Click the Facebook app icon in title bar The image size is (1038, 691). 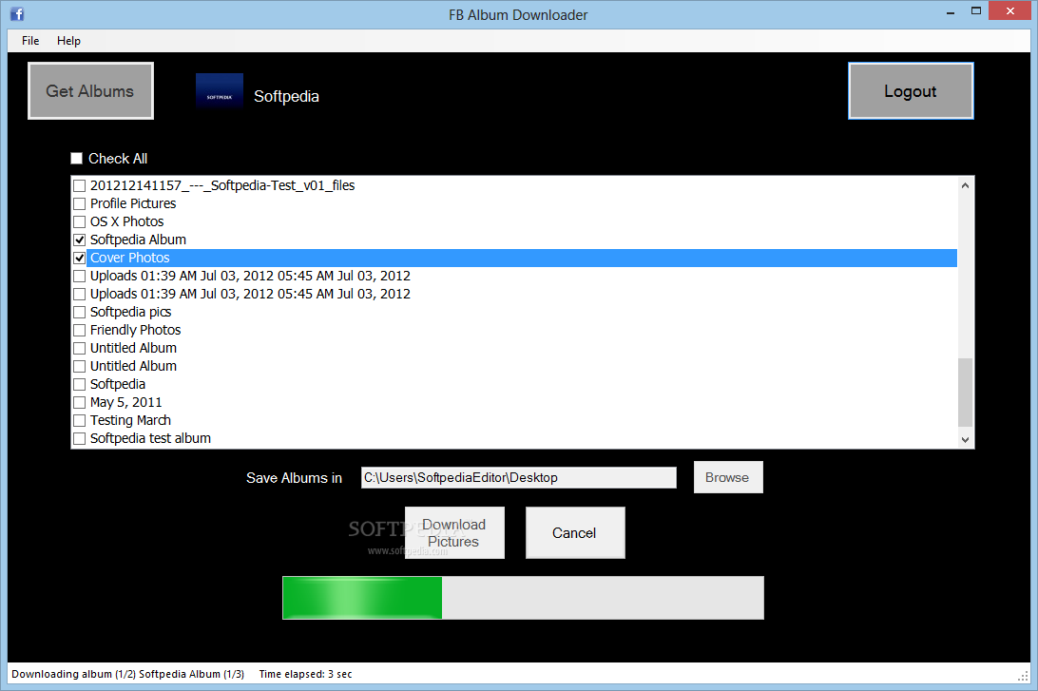[x=17, y=14]
